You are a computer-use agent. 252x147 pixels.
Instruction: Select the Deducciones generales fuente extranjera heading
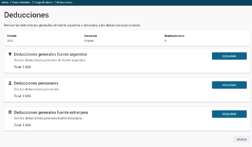pyautogui.click(x=51, y=112)
